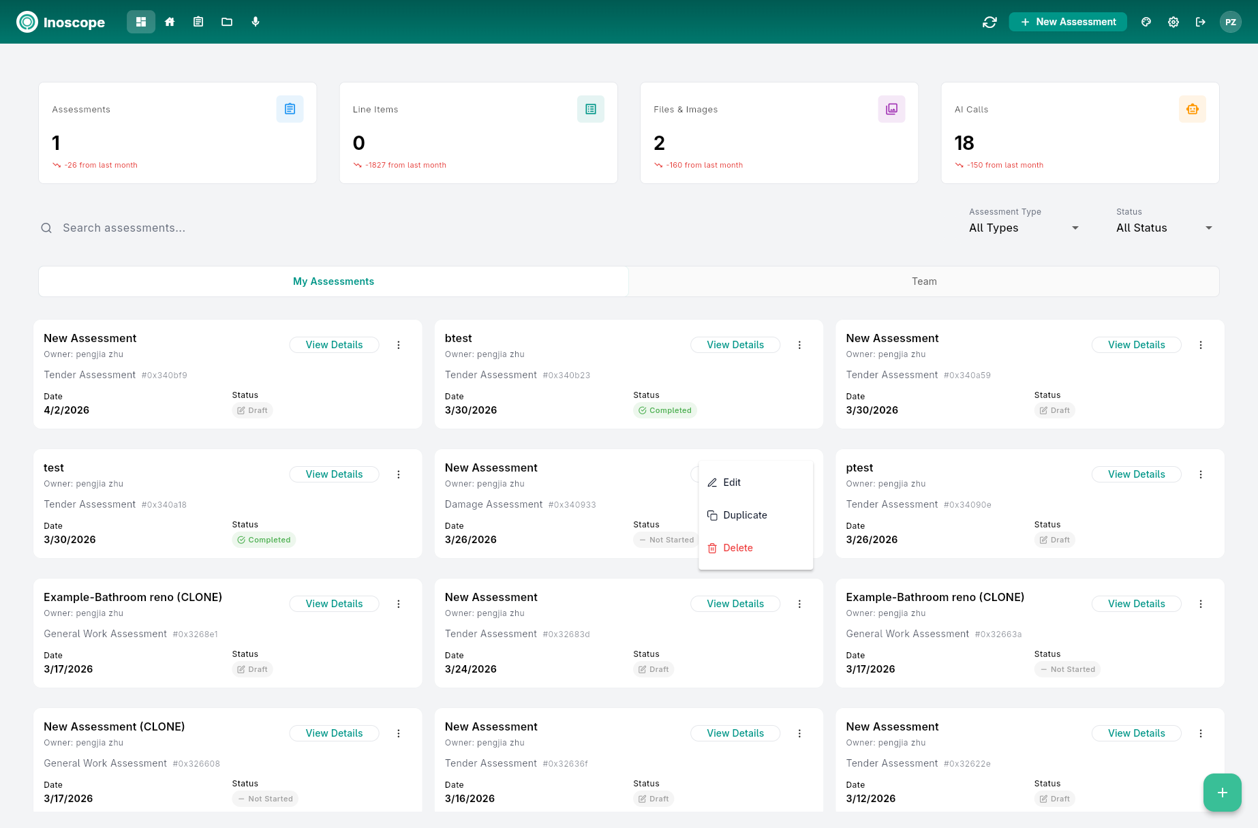Screen dimensions: 1258x828
Task: Switch to the Team tab
Action: tap(923, 281)
